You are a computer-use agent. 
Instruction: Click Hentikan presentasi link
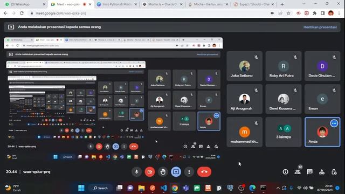pos(320,27)
